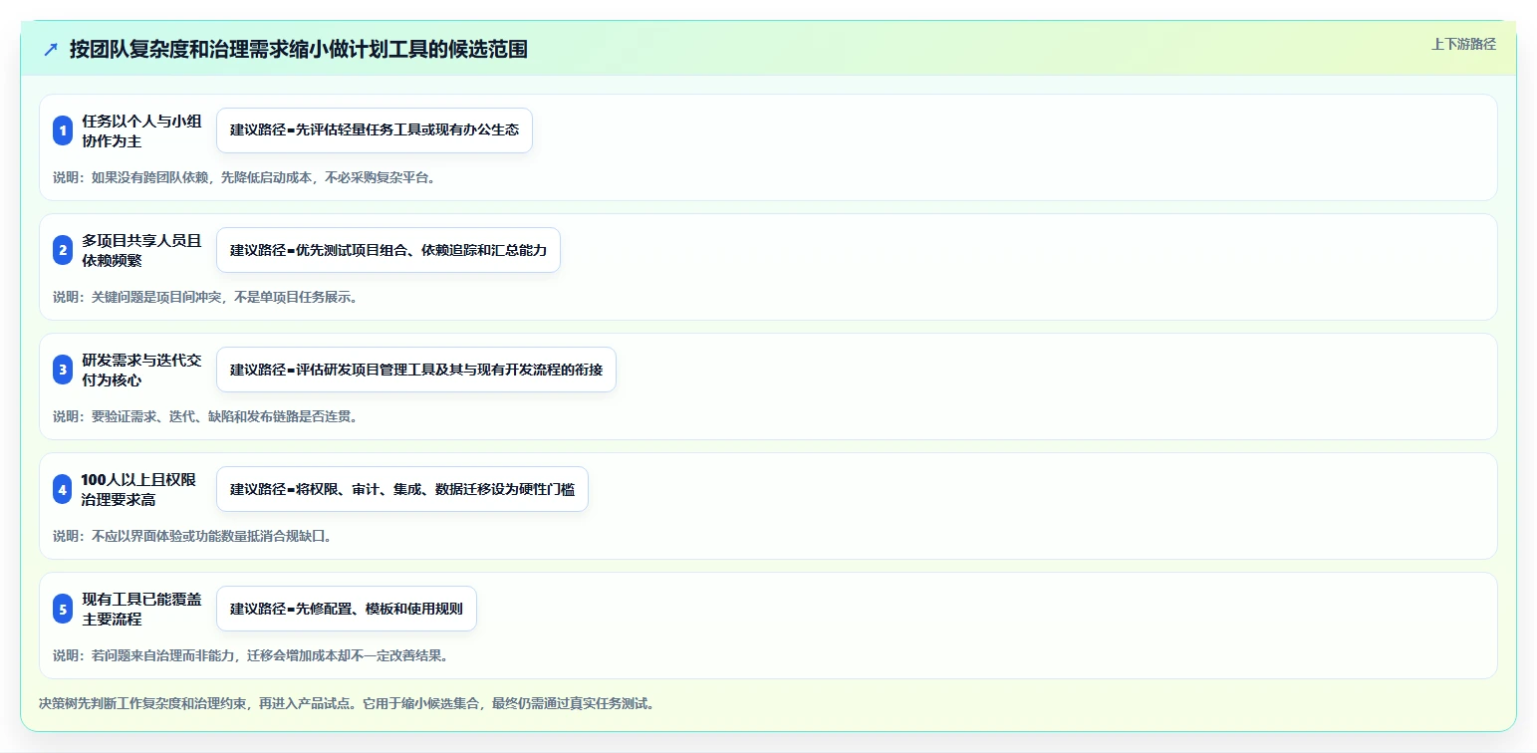Click the title 按团队复杂度和治理需求缩小做计划工具的候选范围

click(298, 49)
